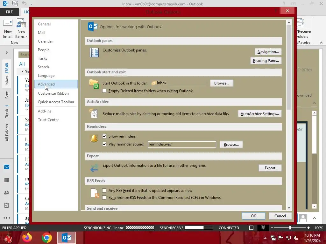Click the All filter in message list

point(22,64)
